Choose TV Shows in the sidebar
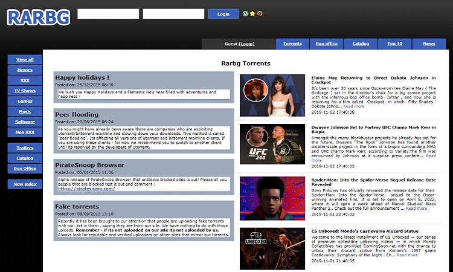The image size is (453, 272). [25, 91]
